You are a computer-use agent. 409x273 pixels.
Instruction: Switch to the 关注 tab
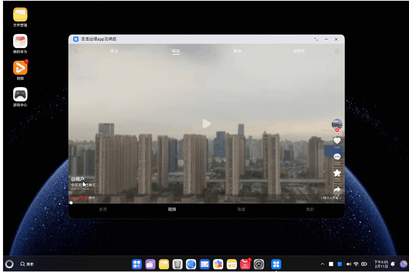pyautogui.click(x=114, y=51)
